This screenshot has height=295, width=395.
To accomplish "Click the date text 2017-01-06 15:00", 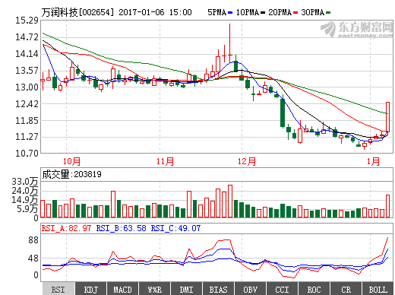I will coord(155,12).
